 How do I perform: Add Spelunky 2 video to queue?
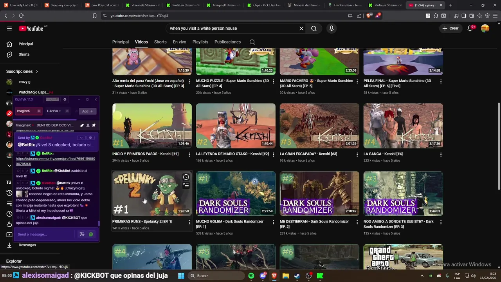[186, 185]
